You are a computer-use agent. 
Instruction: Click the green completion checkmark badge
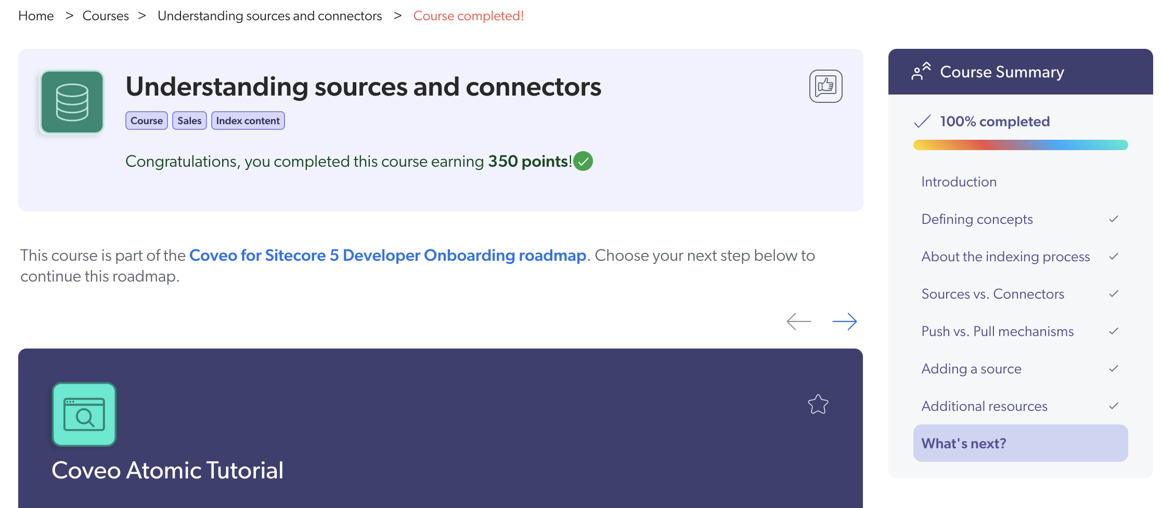(x=583, y=162)
